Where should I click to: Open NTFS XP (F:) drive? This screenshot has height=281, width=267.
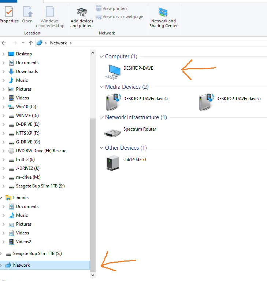coord(27,133)
